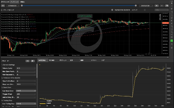The image size is (174, 108).
Task: Click the first icon button in パラメーター header
Action: (28, 61)
